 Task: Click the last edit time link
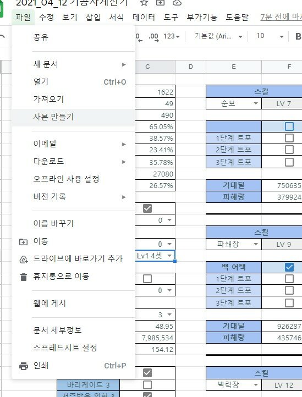pos(281,17)
